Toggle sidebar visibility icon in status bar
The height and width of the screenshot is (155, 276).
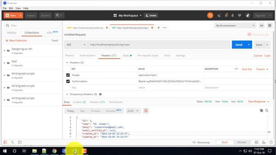click(5, 142)
